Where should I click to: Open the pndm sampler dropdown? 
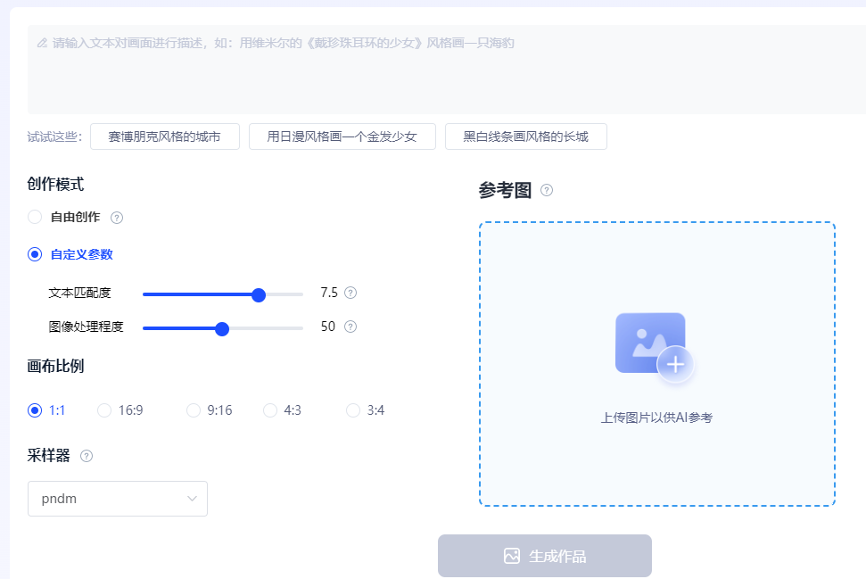pyautogui.click(x=118, y=499)
